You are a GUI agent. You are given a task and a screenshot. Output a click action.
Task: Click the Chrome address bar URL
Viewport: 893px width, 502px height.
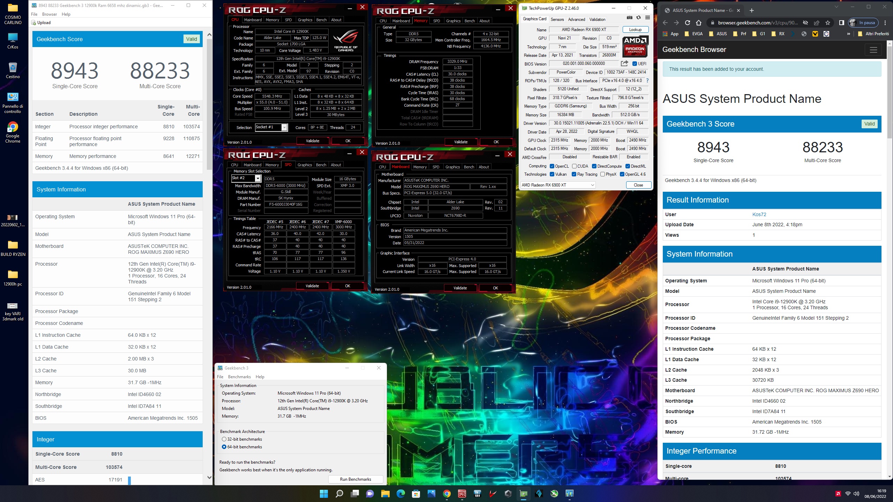click(758, 23)
